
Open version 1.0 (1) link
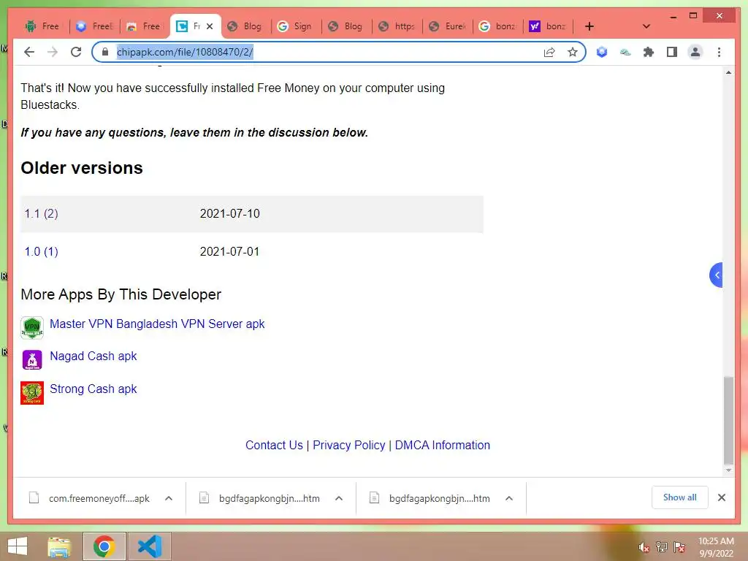tap(41, 251)
